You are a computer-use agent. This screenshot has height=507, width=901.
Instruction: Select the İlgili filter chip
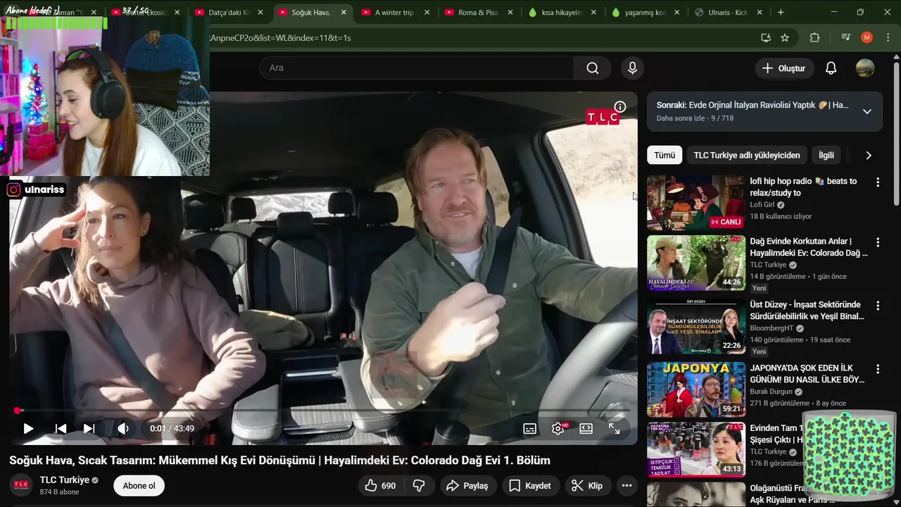[826, 156]
